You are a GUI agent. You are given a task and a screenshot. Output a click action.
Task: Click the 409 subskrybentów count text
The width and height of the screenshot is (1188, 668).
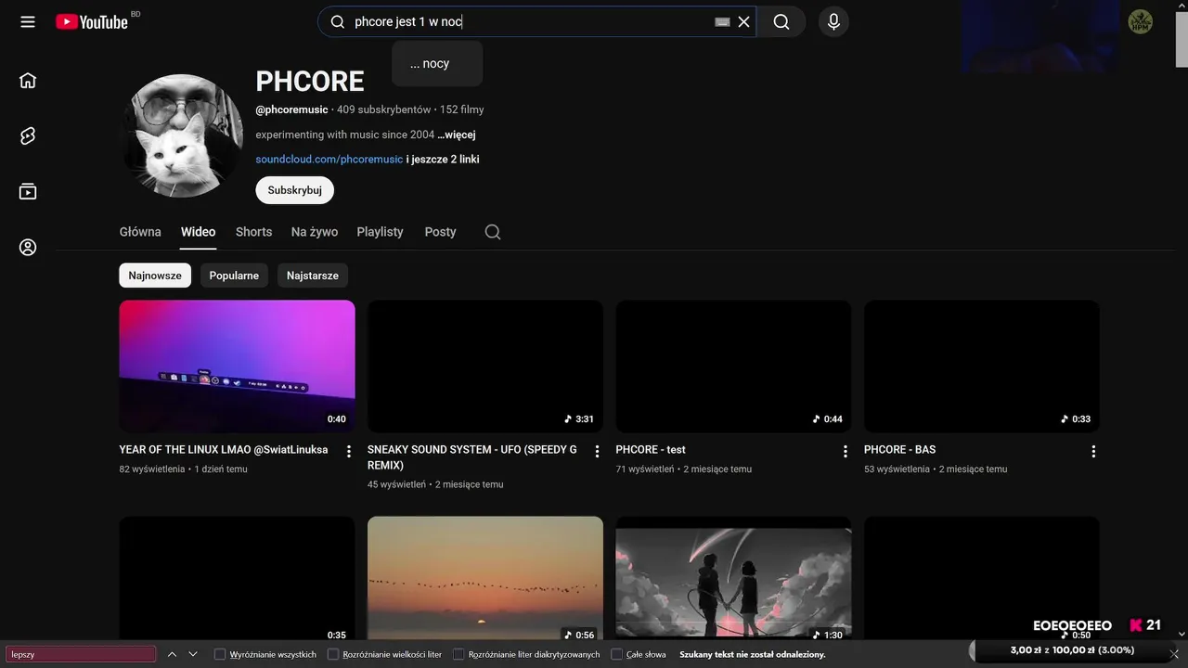coord(384,109)
